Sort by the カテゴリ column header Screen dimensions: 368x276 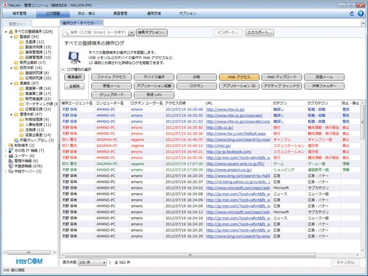click(x=289, y=103)
